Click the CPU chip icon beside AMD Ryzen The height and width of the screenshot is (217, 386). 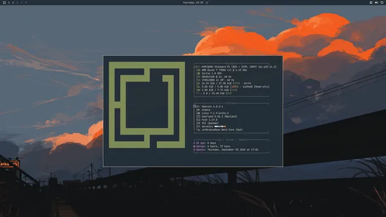point(198,70)
